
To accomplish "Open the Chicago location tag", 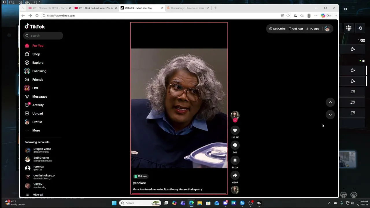I will click(141, 176).
